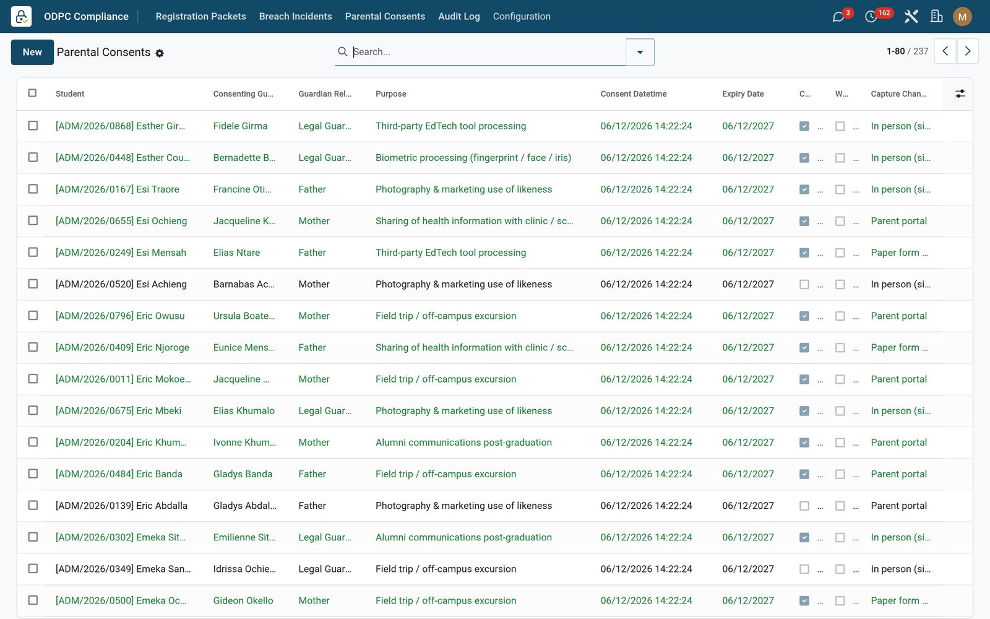Click into the Search field

(488, 52)
